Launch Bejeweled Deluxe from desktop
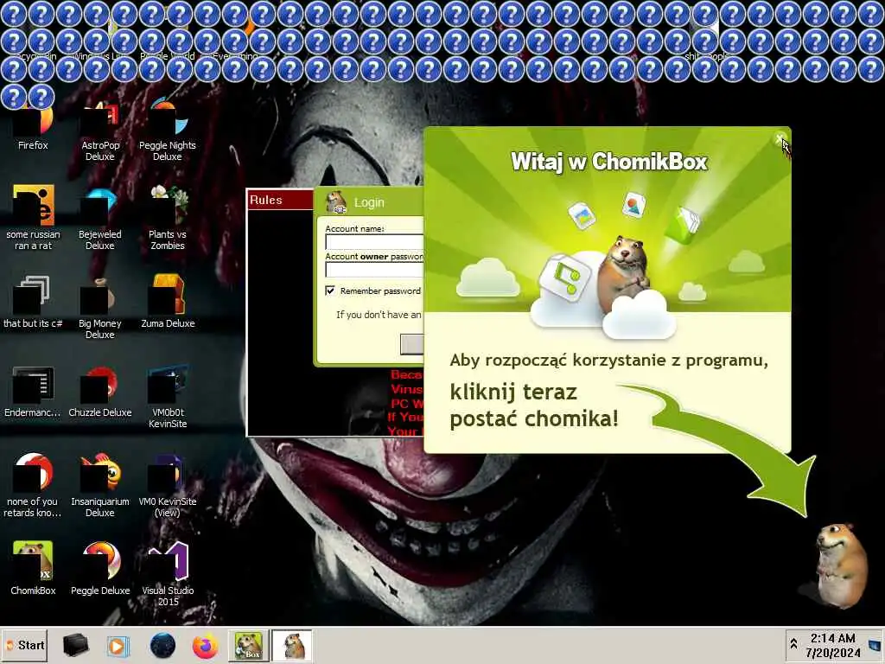Image resolution: width=885 pixels, height=664 pixels. (100, 220)
